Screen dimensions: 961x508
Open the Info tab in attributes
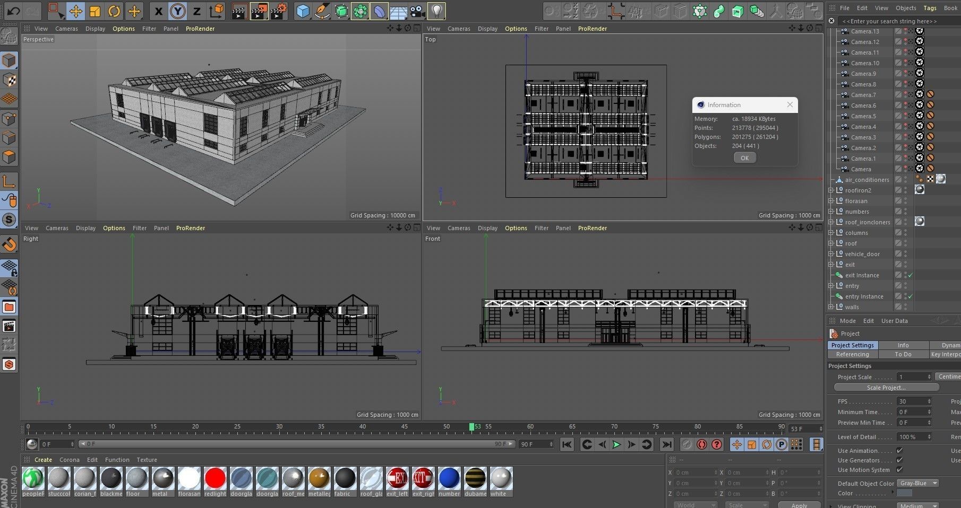(x=903, y=345)
